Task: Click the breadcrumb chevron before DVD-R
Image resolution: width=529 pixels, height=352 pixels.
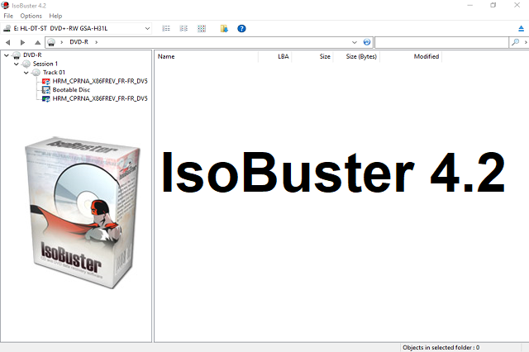Action: tap(62, 42)
